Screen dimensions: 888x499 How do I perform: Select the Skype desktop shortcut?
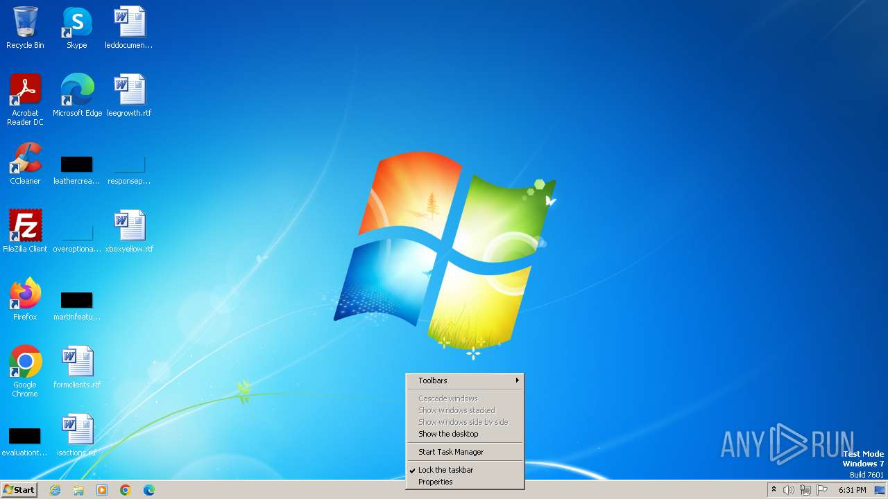(77, 28)
